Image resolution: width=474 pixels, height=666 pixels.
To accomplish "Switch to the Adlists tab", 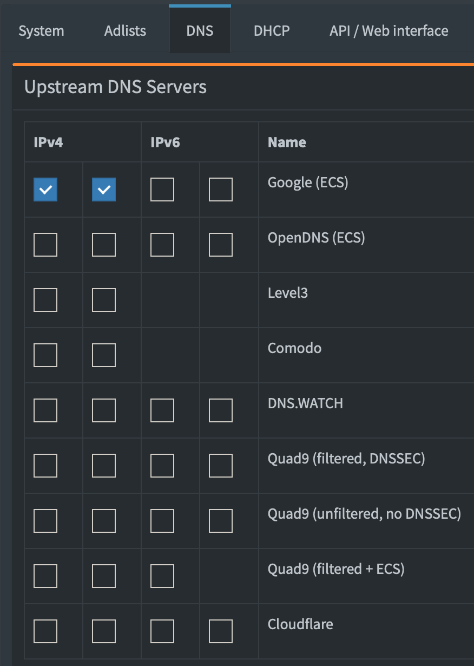I will (x=125, y=31).
